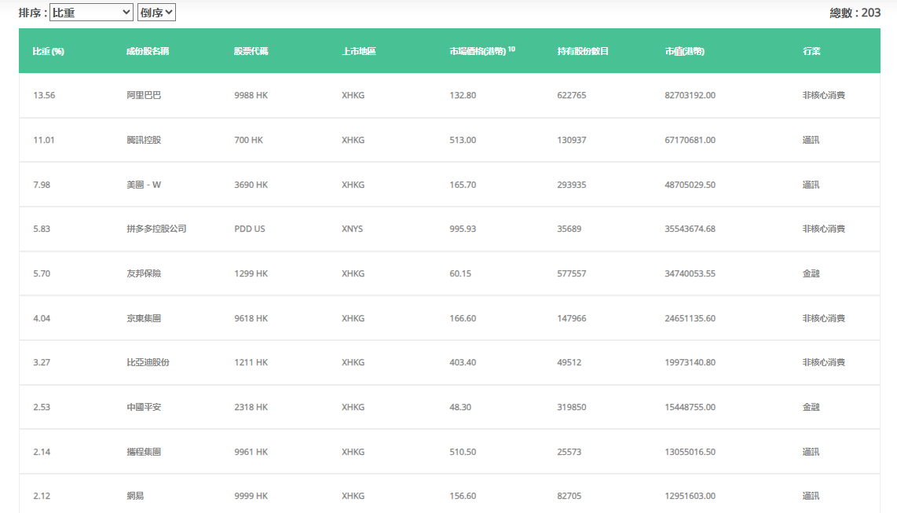Click the 35543674.68 market value cell
The width and height of the screenshot is (897, 513).
click(x=690, y=229)
